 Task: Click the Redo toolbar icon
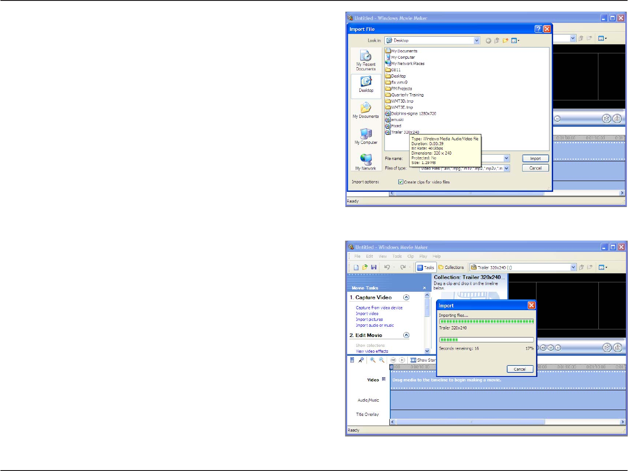(403, 268)
